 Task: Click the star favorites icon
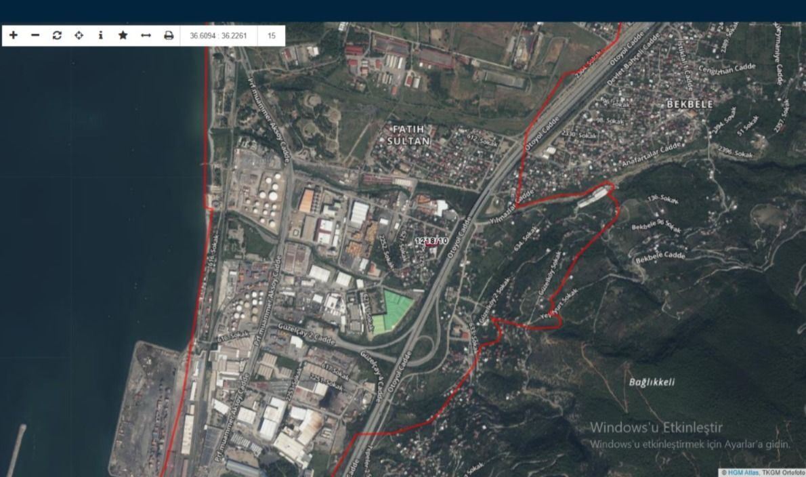coord(123,35)
